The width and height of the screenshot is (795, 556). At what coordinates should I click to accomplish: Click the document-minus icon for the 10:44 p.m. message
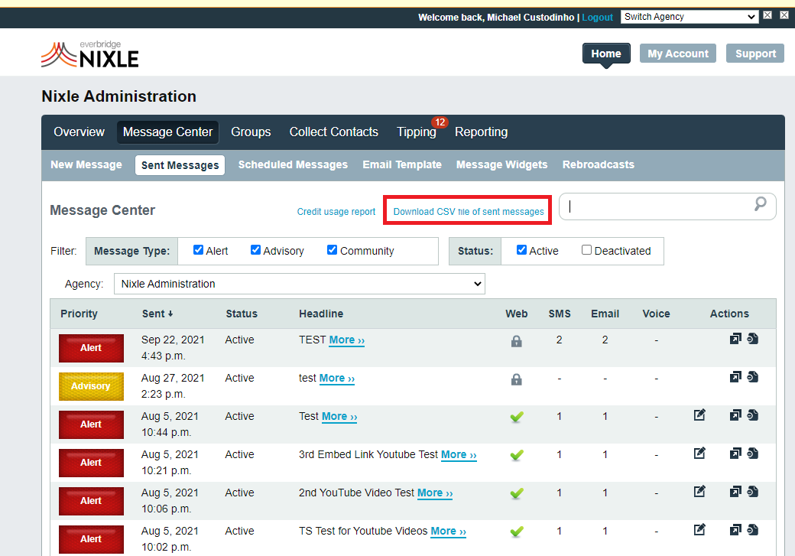(x=753, y=415)
